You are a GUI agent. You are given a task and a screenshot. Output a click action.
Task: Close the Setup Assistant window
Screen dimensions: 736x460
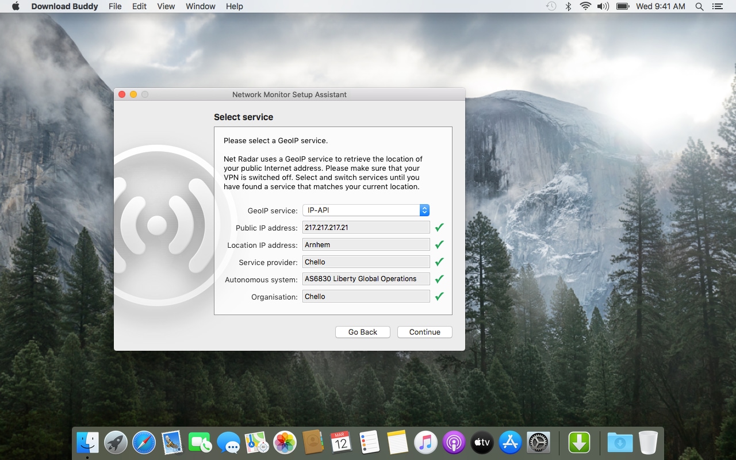(x=122, y=94)
